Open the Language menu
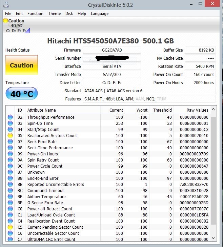 100,14
